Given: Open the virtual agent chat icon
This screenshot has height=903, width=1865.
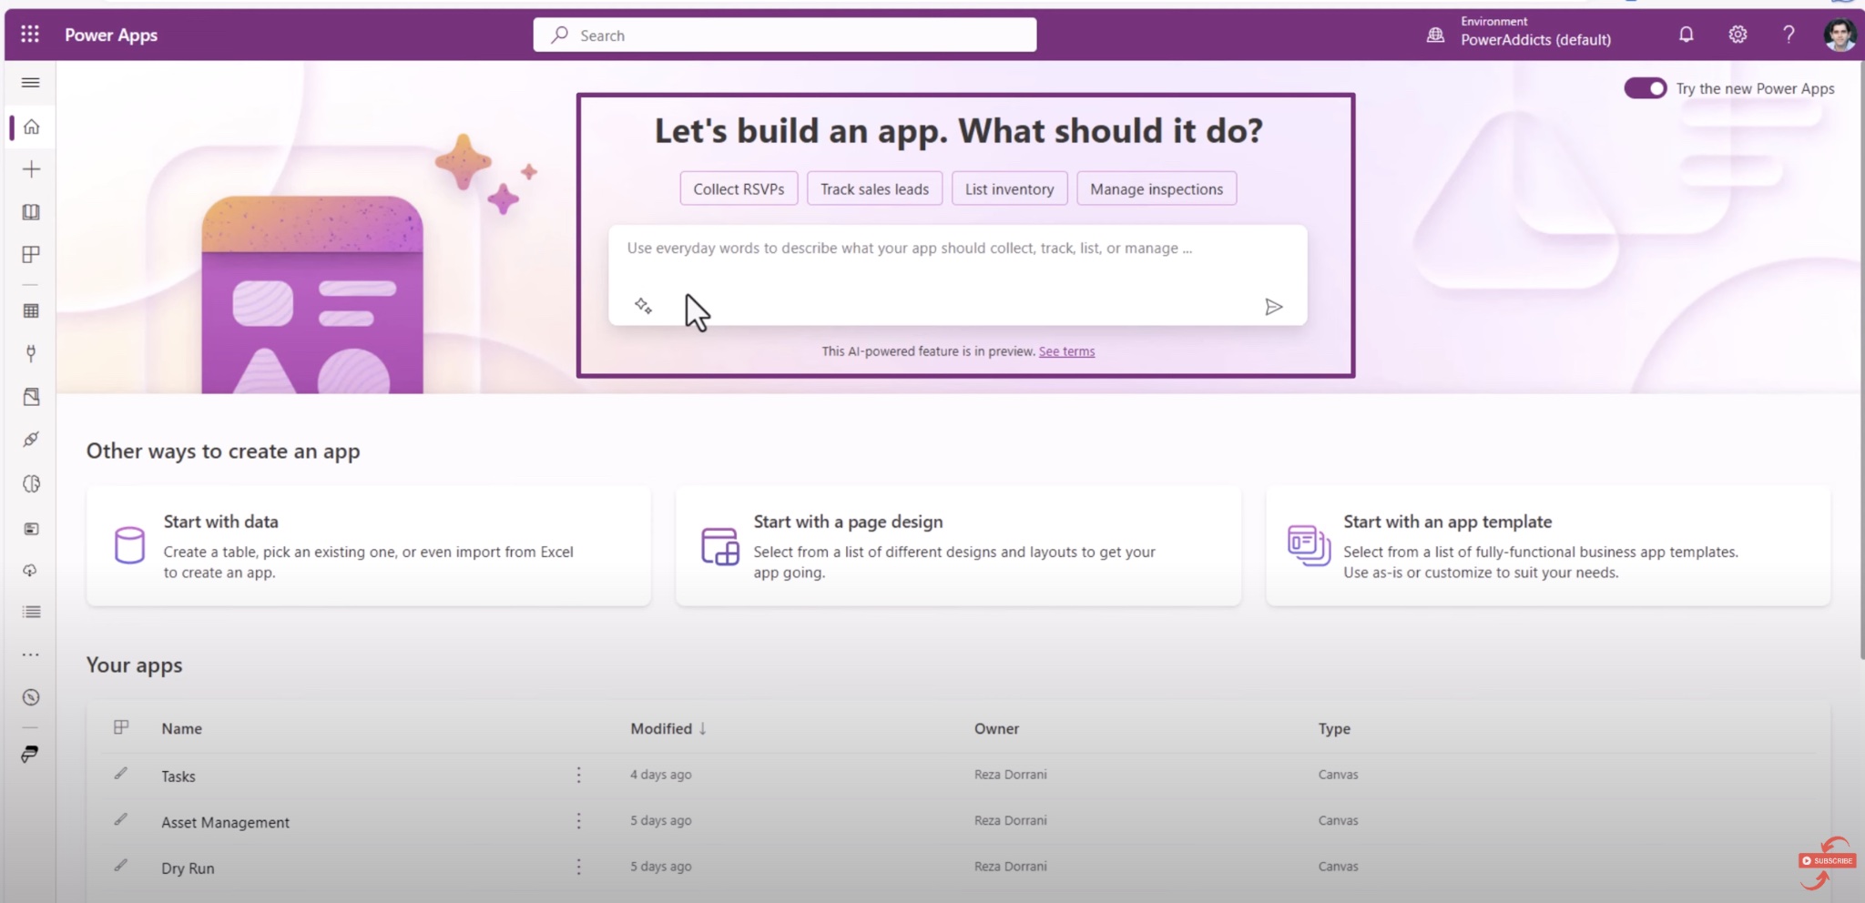Looking at the screenshot, I should coord(31,754).
